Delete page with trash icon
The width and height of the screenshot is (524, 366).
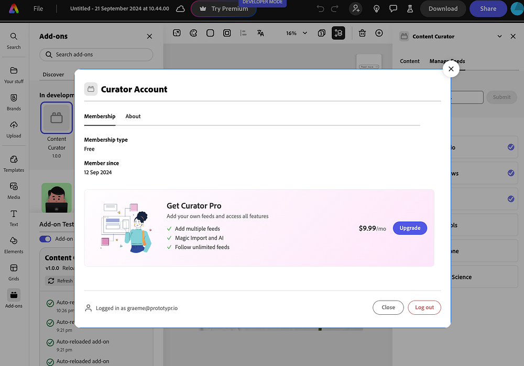pos(362,33)
